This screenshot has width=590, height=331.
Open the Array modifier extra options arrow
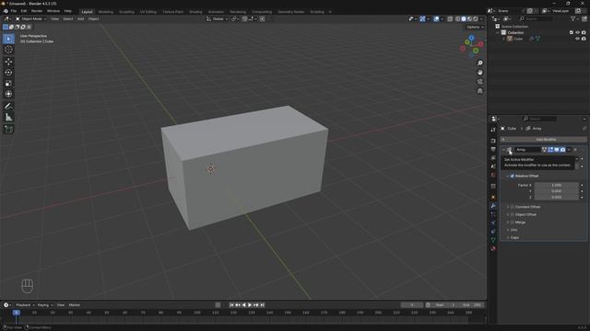(x=569, y=150)
